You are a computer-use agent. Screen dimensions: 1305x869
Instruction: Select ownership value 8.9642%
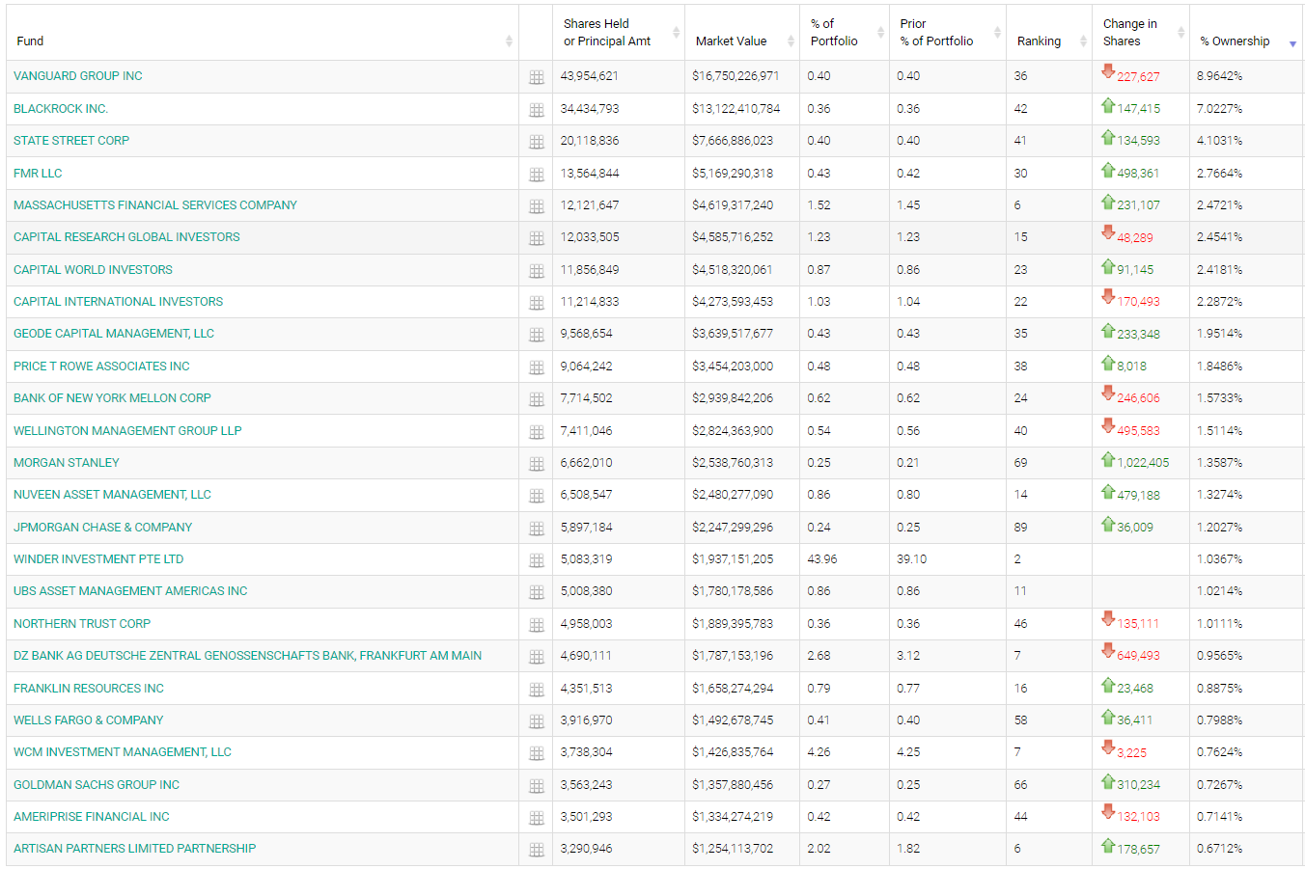(x=1220, y=76)
